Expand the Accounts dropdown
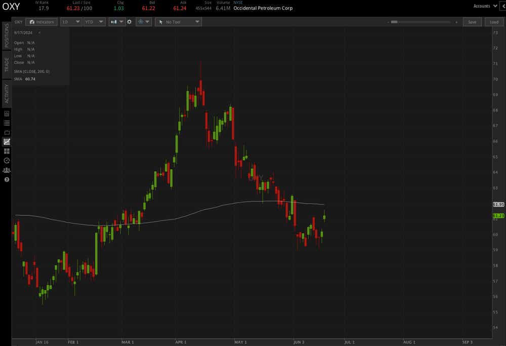 [x=485, y=6]
